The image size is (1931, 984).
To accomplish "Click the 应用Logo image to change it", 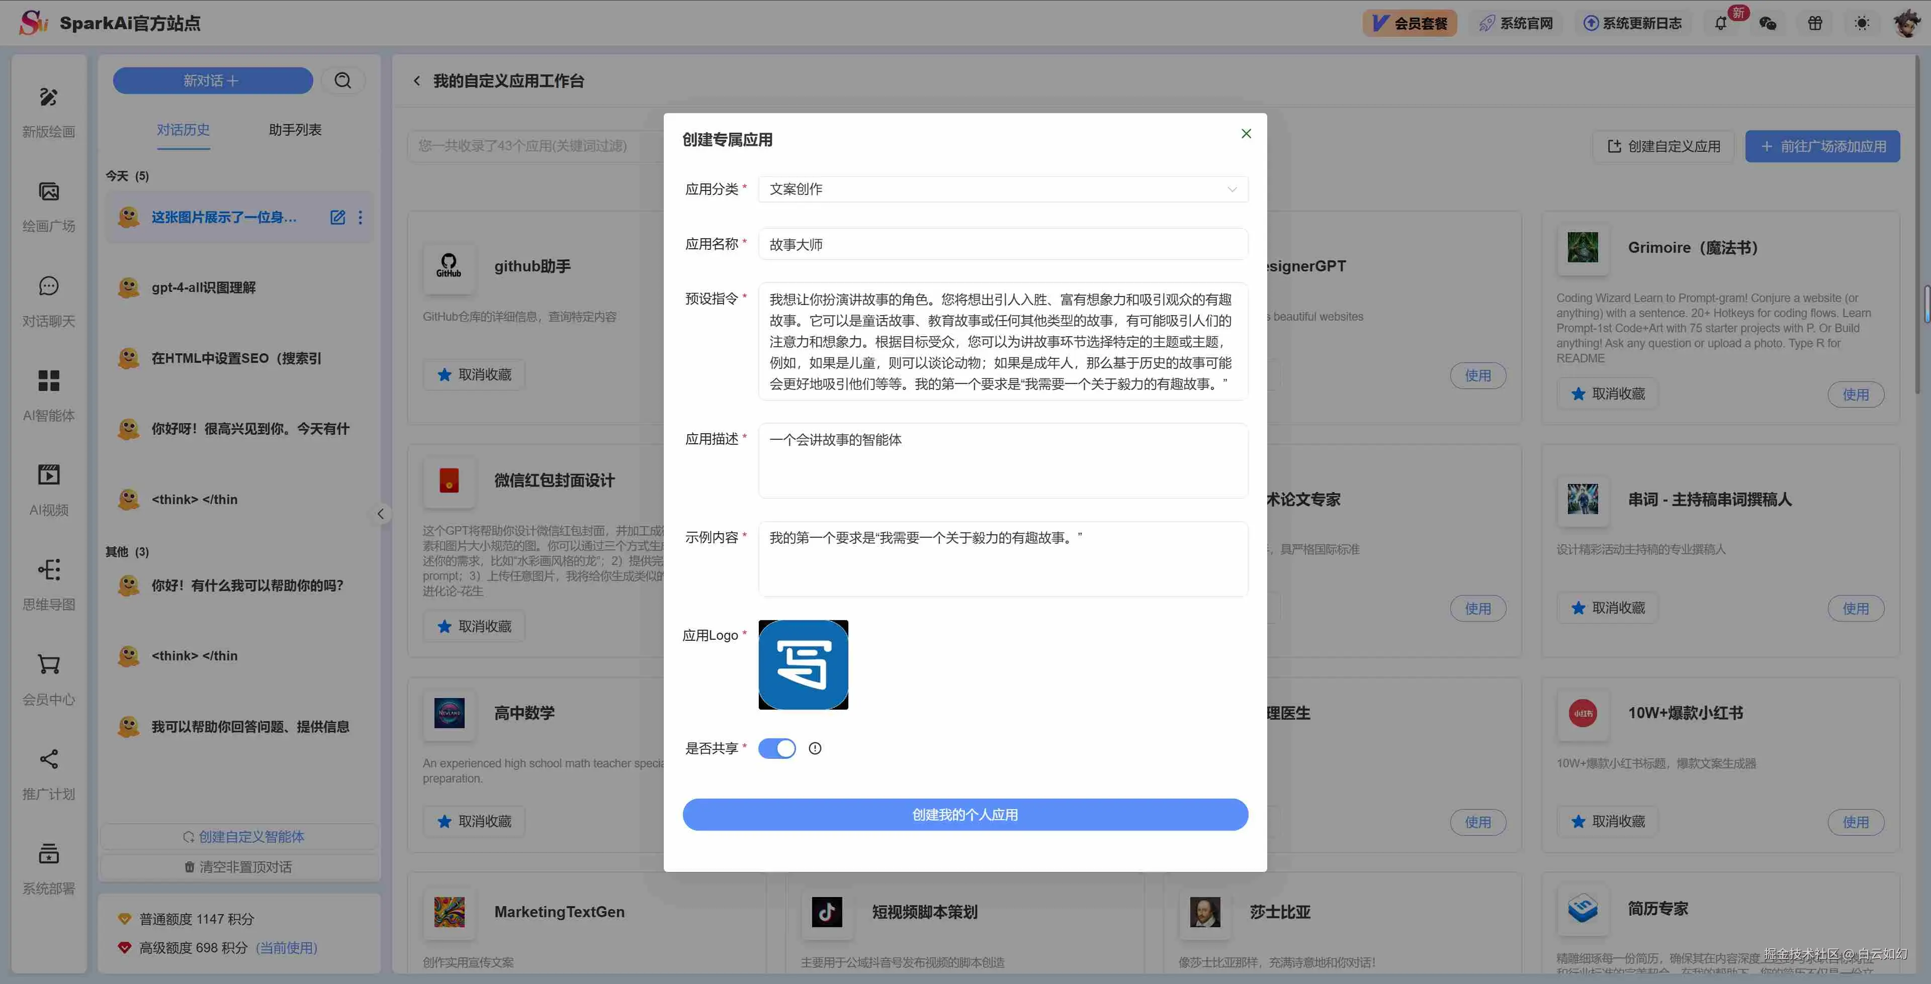I will click(803, 665).
